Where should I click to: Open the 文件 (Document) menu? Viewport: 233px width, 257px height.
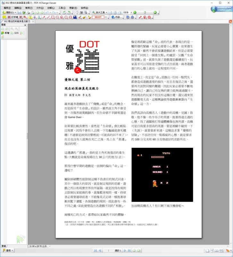40,8
